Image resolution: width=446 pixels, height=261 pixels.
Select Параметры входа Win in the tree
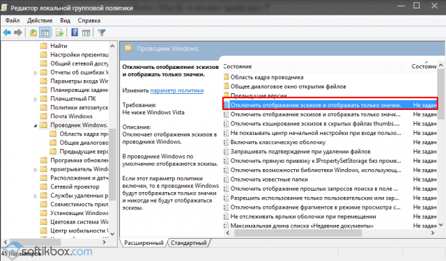pyautogui.click(x=79, y=81)
